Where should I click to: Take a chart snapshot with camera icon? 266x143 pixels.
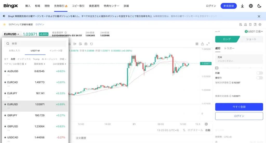point(86,44)
